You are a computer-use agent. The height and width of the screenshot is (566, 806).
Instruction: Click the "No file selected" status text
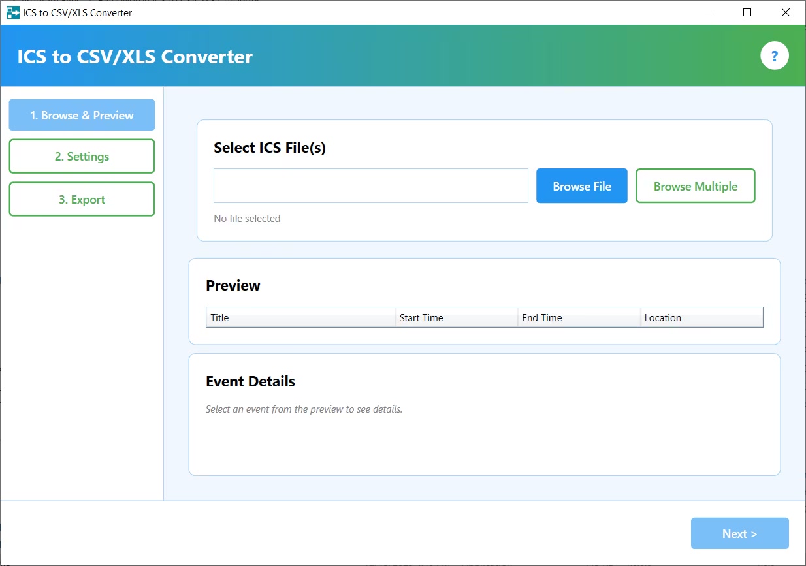(x=247, y=219)
